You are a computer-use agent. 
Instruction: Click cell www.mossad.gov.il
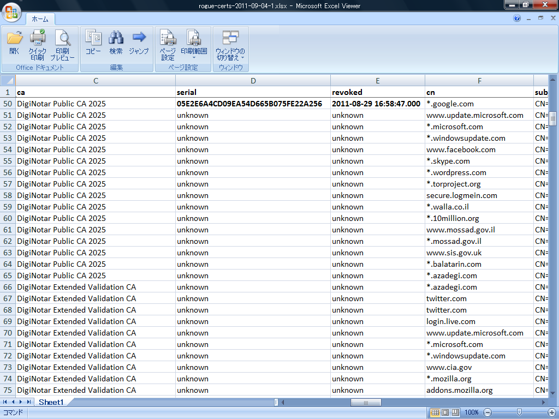click(479, 230)
